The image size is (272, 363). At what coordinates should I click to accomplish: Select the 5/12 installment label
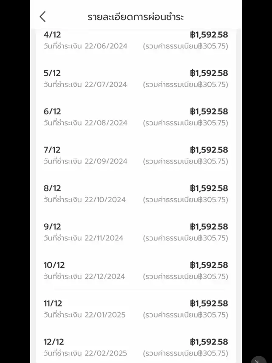pyautogui.click(x=52, y=73)
